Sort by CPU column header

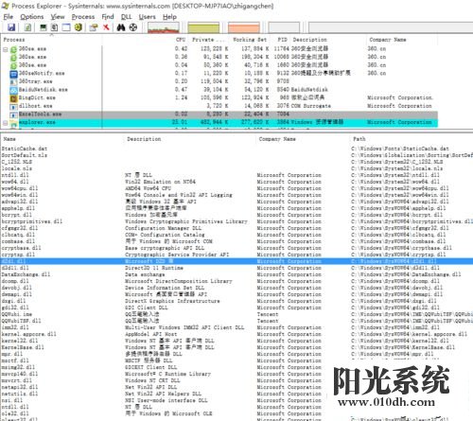click(x=181, y=40)
